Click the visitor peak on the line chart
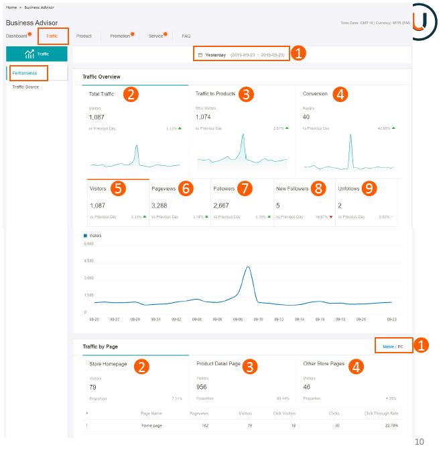This screenshot has height=450, width=445. click(x=248, y=267)
